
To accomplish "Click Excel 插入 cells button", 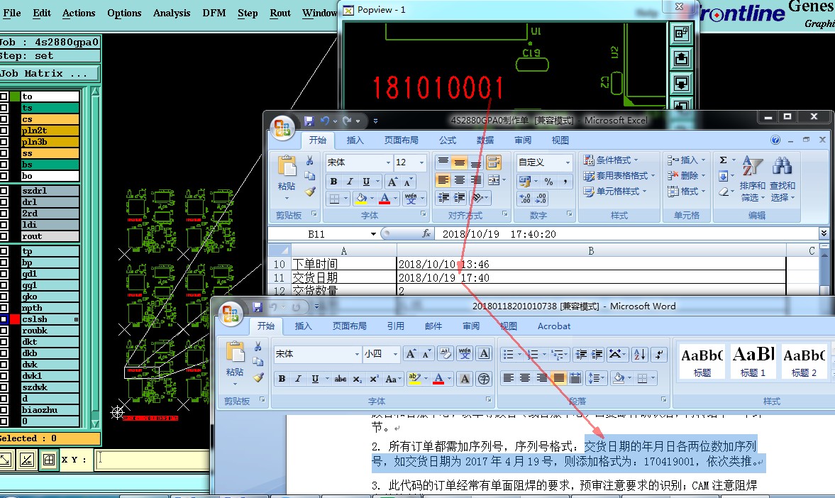I will click(x=687, y=160).
